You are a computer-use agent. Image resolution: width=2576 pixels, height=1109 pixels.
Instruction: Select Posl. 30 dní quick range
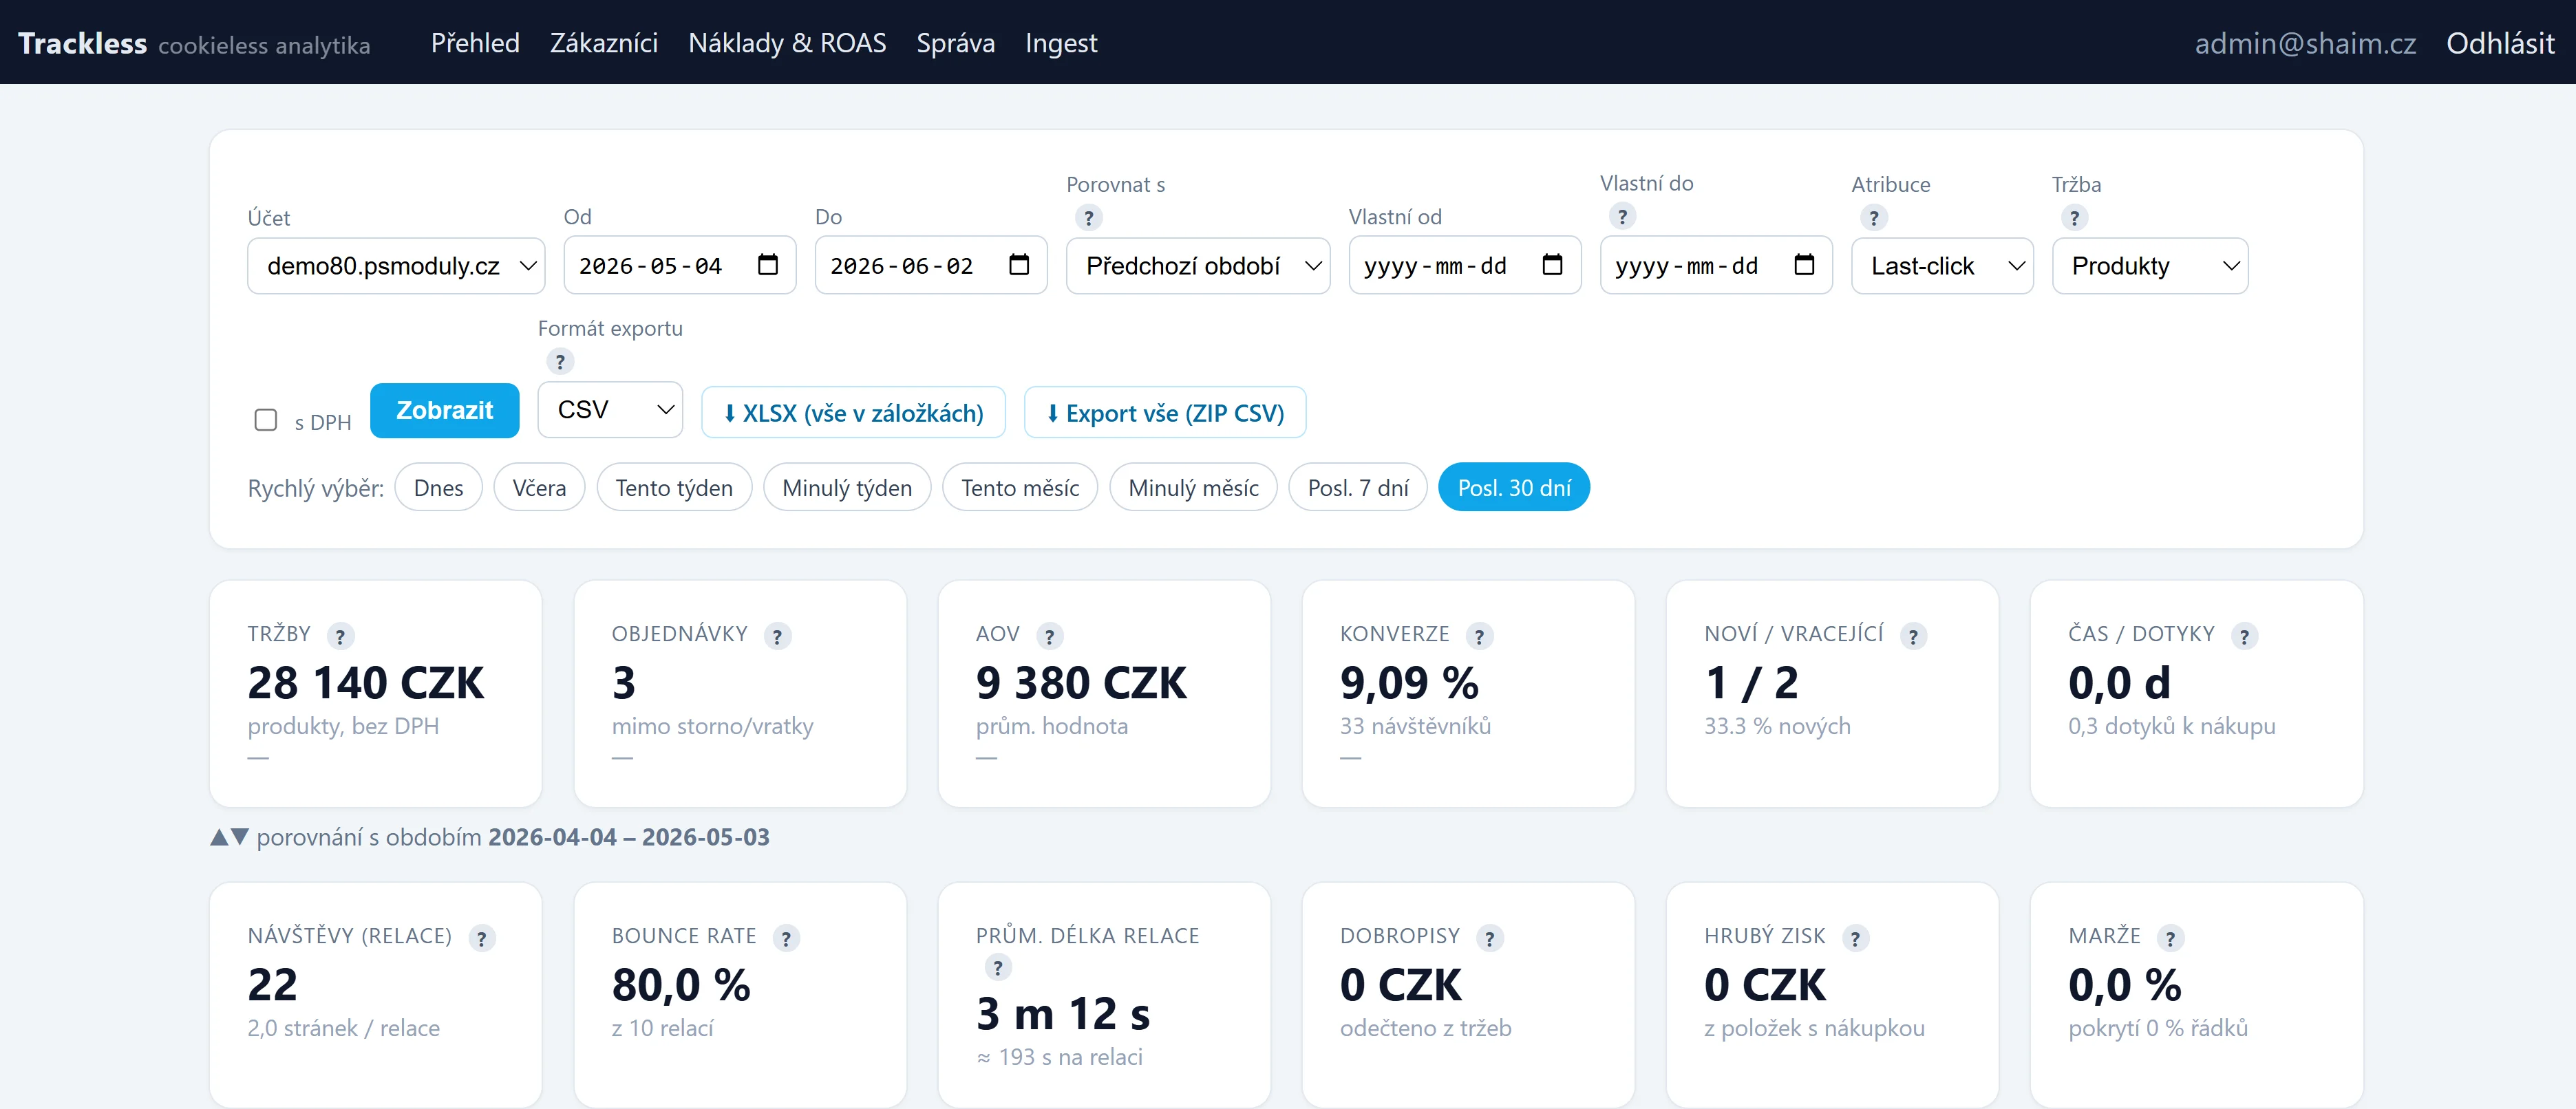click(1514, 487)
